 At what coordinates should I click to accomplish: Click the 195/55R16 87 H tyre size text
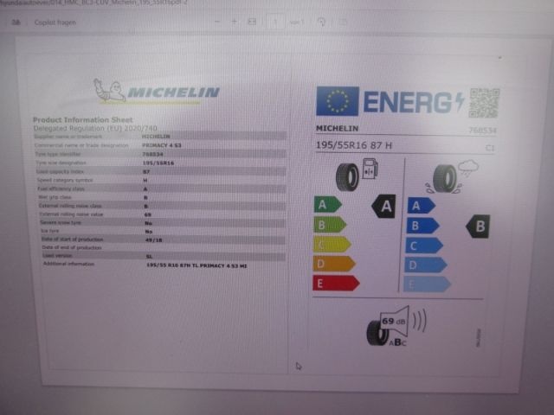pos(354,145)
